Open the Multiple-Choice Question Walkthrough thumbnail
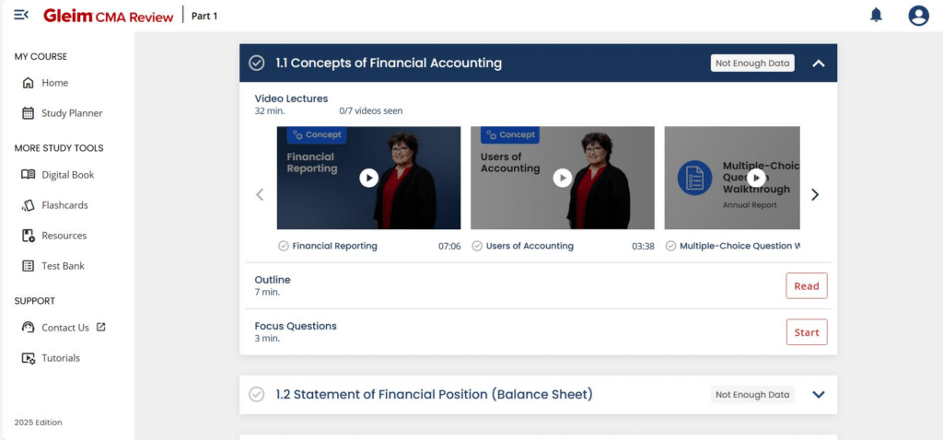This screenshot has width=943, height=440. tap(732, 178)
